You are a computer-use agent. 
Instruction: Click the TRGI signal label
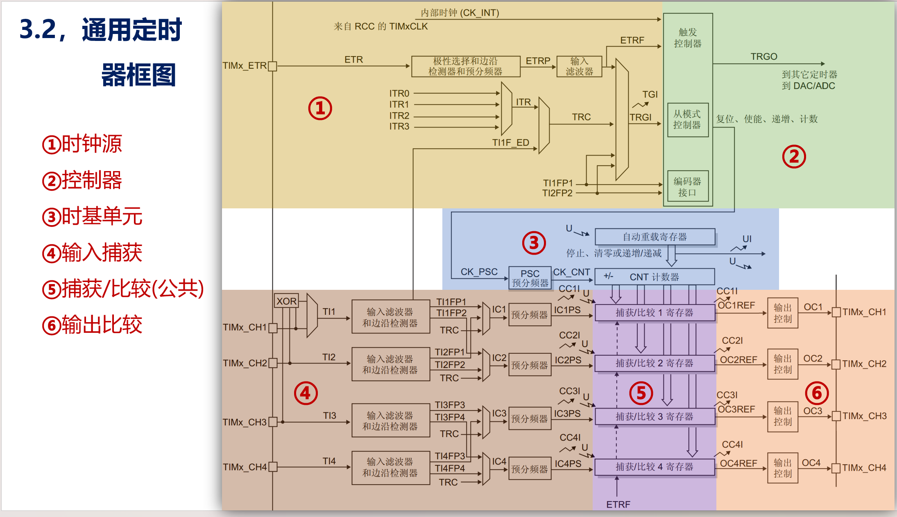(641, 117)
